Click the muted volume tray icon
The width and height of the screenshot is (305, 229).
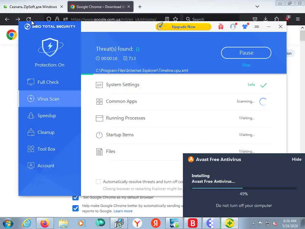click(275, 223)
